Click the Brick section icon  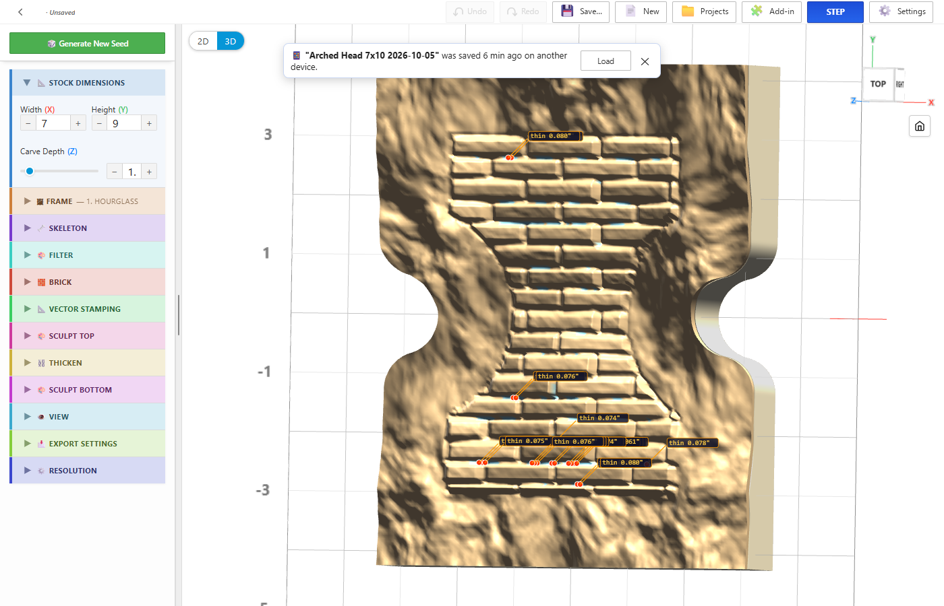click(41, 282)
